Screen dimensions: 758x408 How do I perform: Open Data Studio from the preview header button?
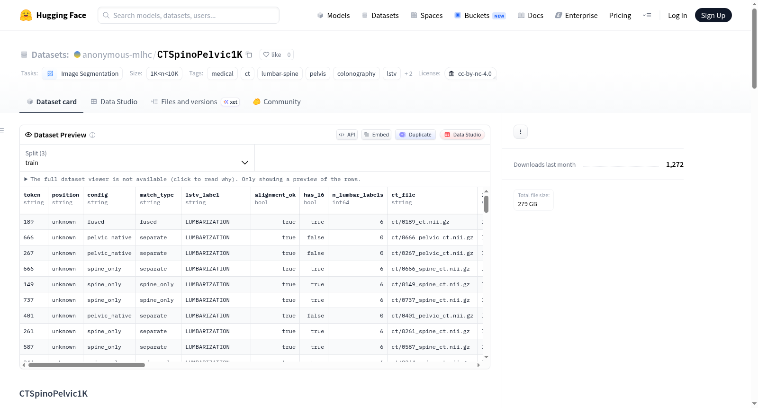(462, 135)
